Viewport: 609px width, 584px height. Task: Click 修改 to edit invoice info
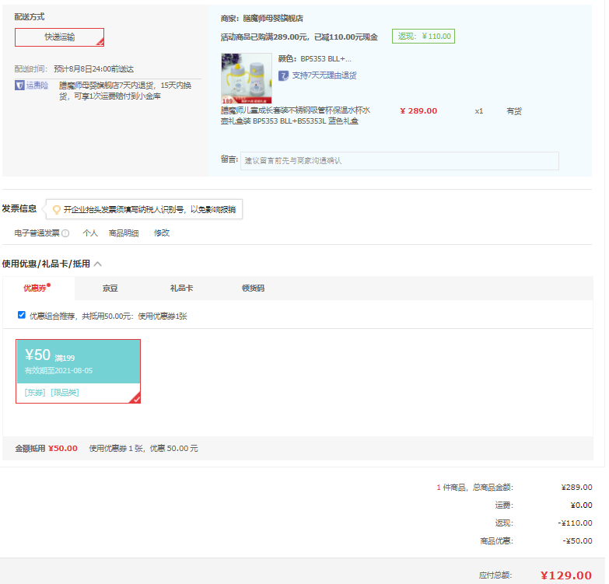(162, 233)
